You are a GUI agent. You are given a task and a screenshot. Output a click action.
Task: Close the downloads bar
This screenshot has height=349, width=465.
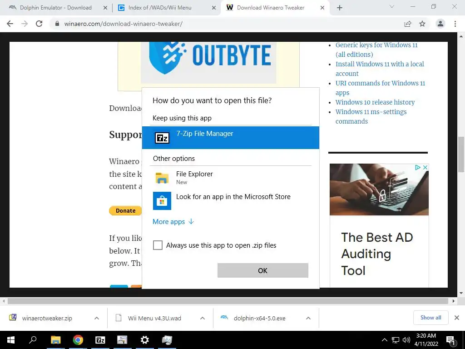(x=457, y=318)
